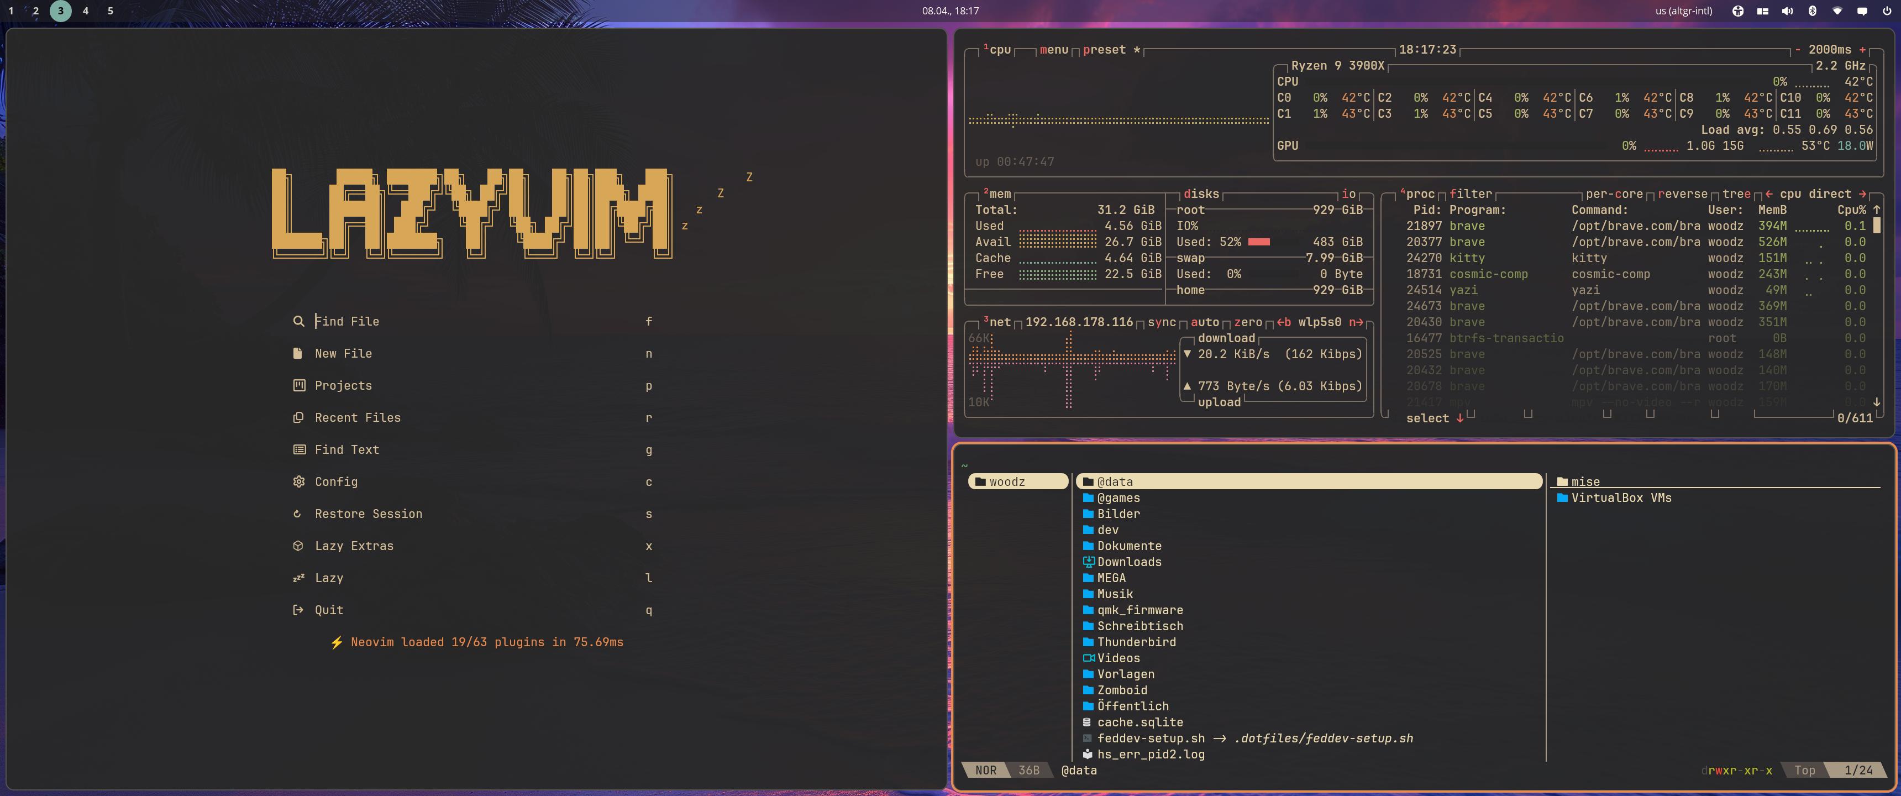Toggle zero in the btop net box
Viewport: 1901px width, 796px height.
(1248, 322)
